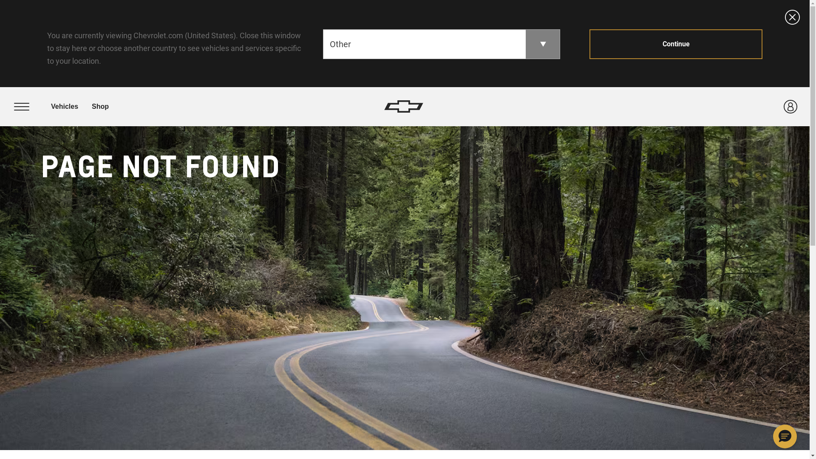Start a chat with the chat bubble icon
Screen dimensions: 816x459
[785, 436]
